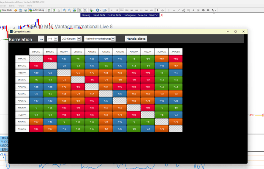Zoom out with the magnifier minus icon

(69, 10)
